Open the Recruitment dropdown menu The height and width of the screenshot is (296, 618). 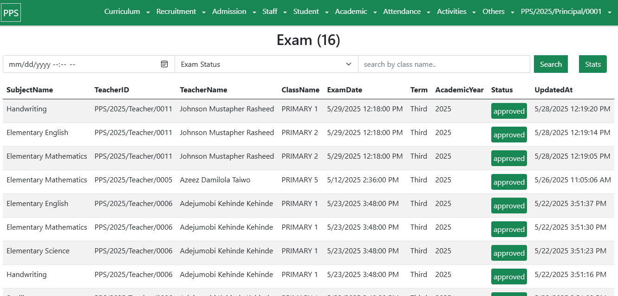coord(181,12)
